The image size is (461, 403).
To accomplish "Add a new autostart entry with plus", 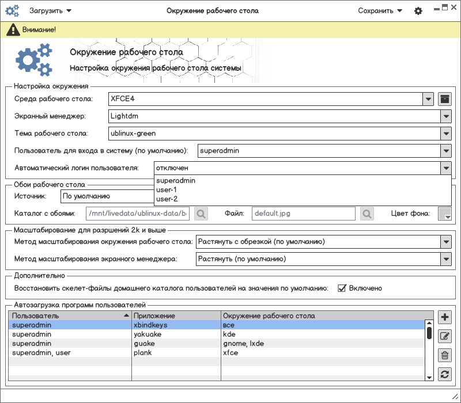I will [444, 317].
